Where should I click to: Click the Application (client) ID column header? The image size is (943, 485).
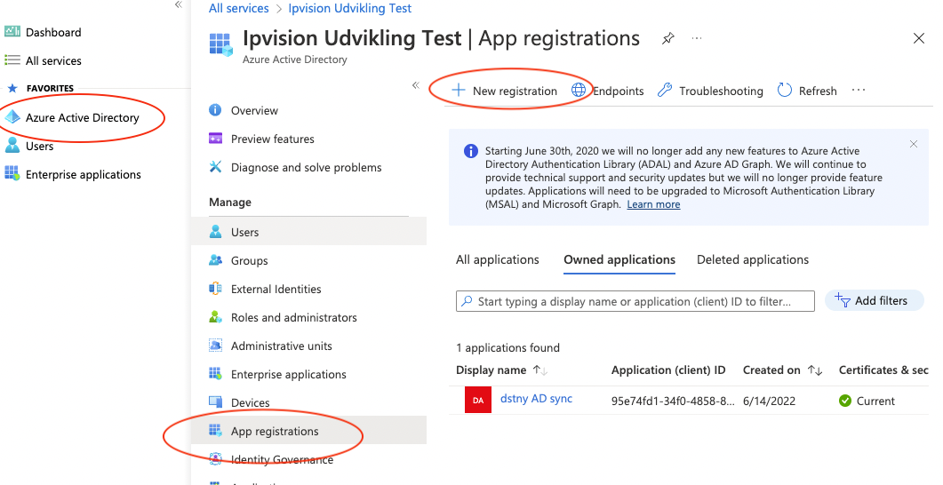[x=668, y=370]
